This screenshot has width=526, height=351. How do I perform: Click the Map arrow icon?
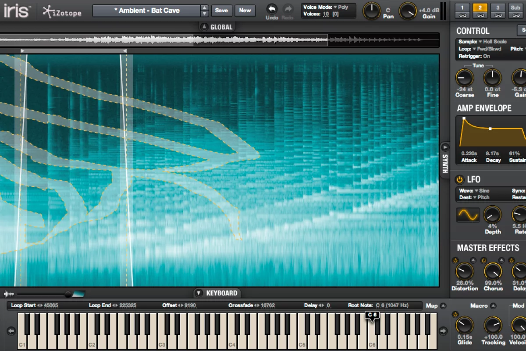click(x=443, y=306)
